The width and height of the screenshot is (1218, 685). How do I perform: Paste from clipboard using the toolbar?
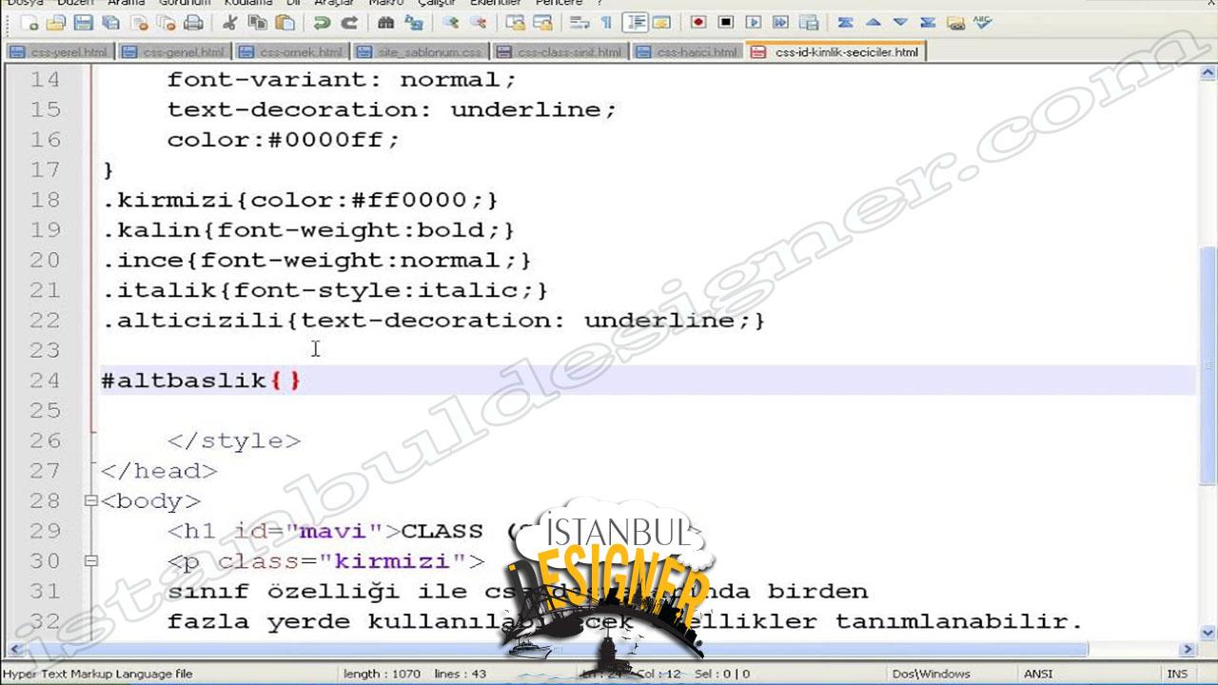click(285, 23)
